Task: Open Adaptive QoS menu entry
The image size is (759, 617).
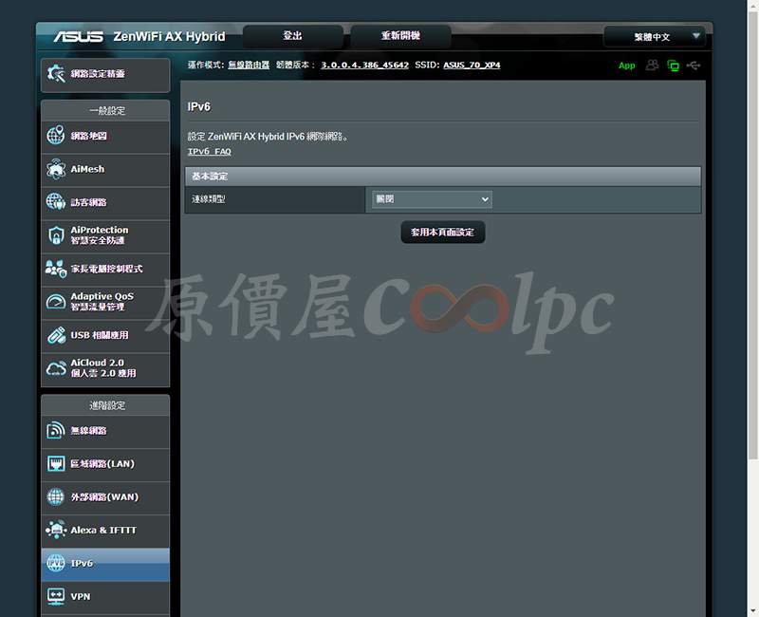Action: pyautogui.click(x=105, y=302)
